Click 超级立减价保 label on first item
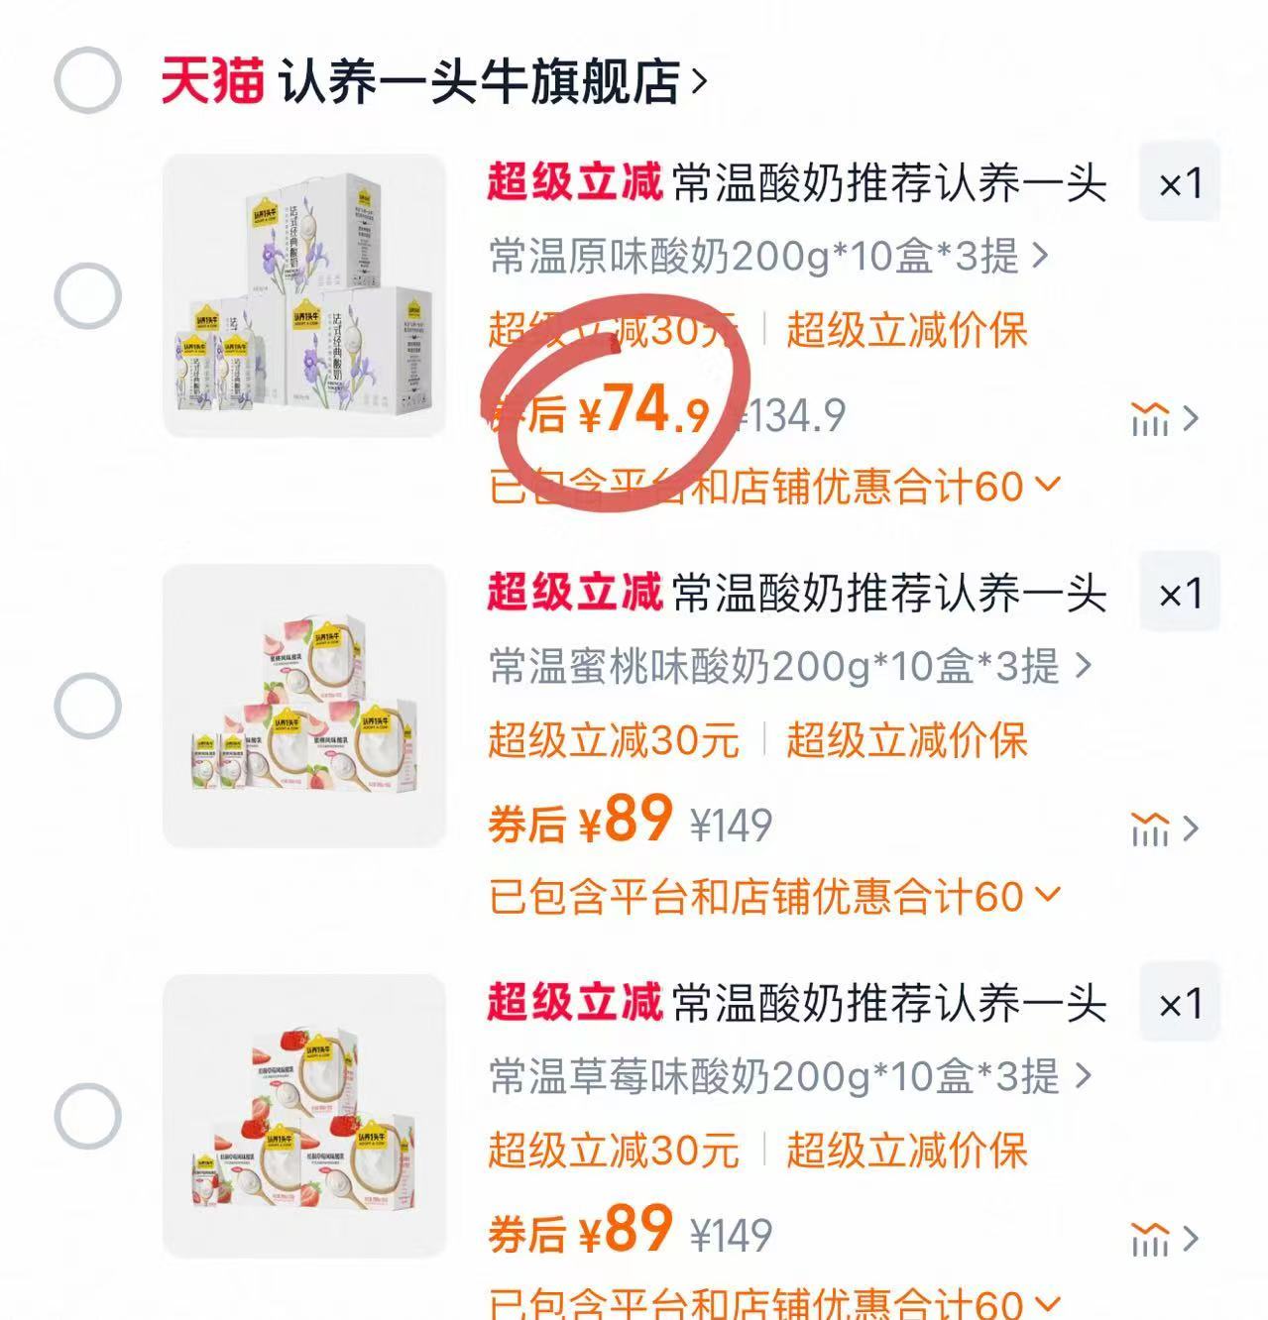The height and width of the screenshot is (1320, 1268). (x=907, y=332)
